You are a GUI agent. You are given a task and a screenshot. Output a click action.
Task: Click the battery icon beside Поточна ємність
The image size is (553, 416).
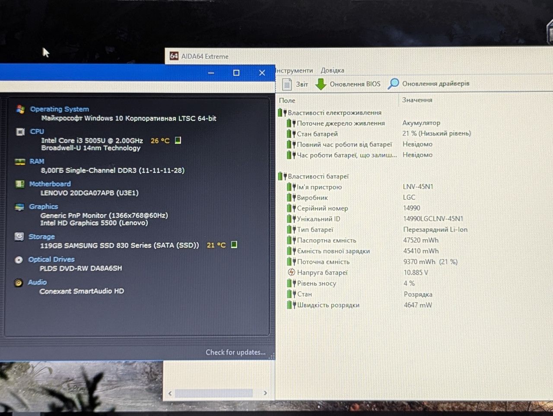[x=291, y=262]
